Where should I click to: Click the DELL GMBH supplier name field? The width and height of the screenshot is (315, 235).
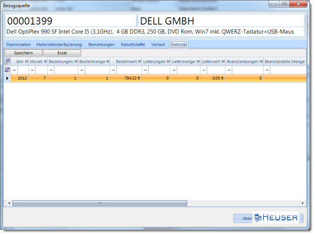221,21
